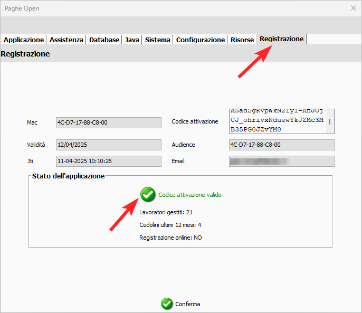Click 'Cedolini ultimi 12 mesi: 4'
Viewport: 362px width, 313px height.
point(170,225)
